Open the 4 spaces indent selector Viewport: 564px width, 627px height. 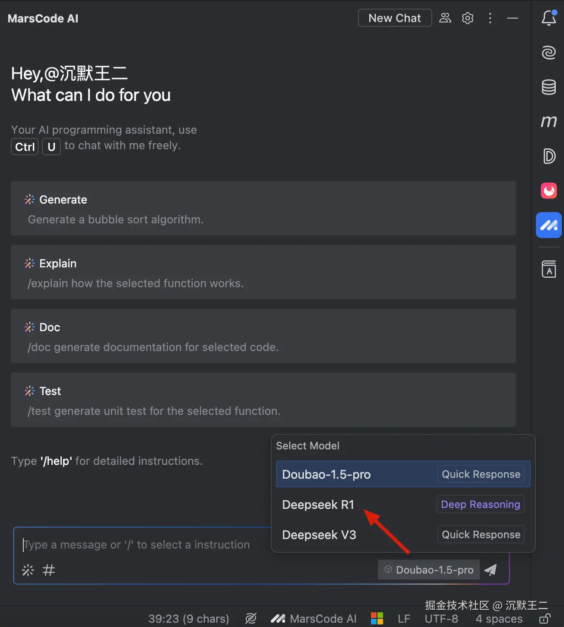click(499, 619)
